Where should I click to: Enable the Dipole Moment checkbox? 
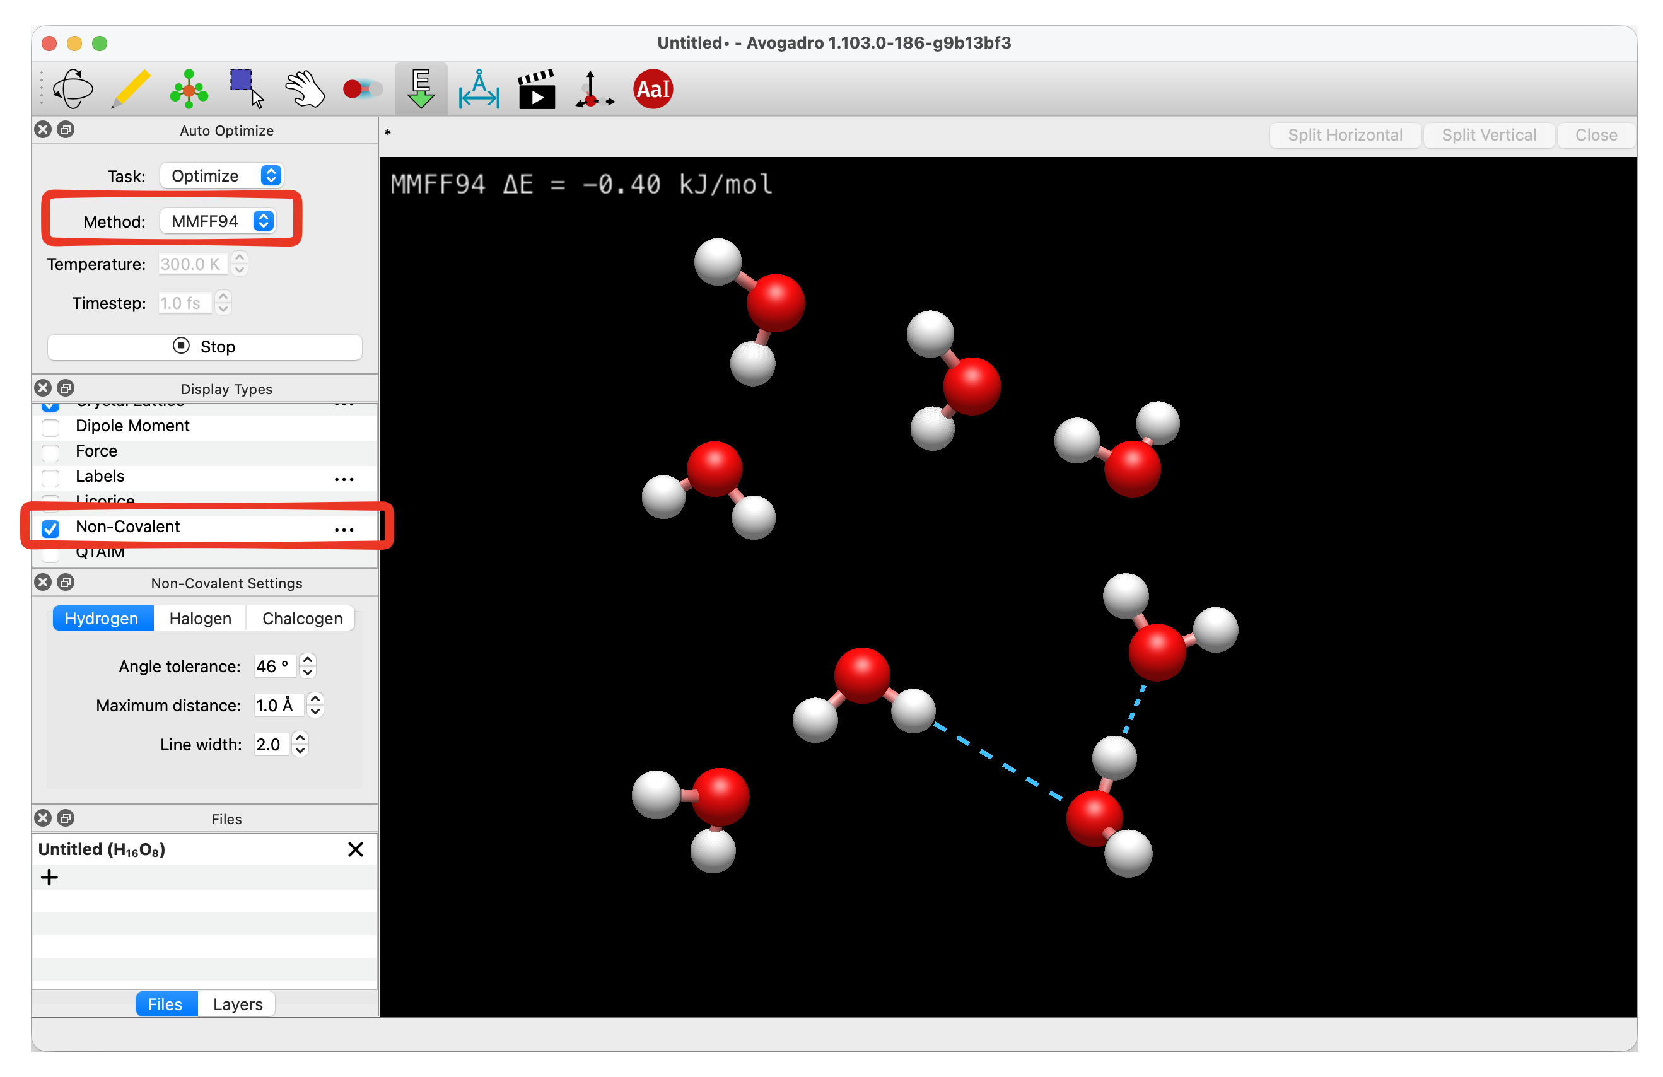coord(50,427)
